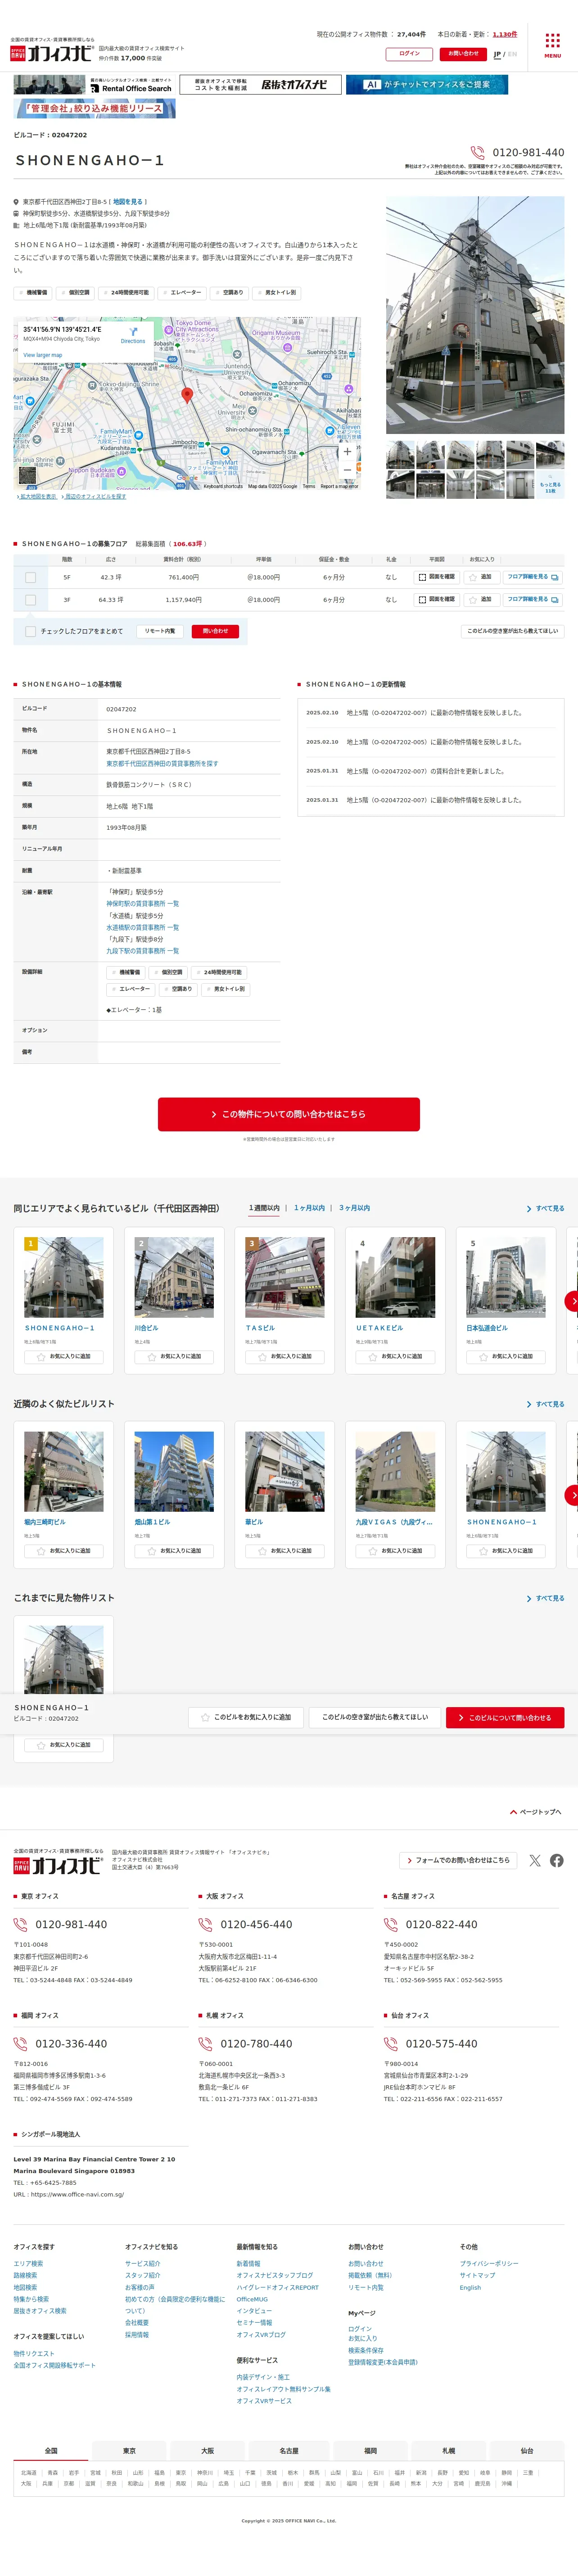Open もっと見る photo thumbnails

550,484
